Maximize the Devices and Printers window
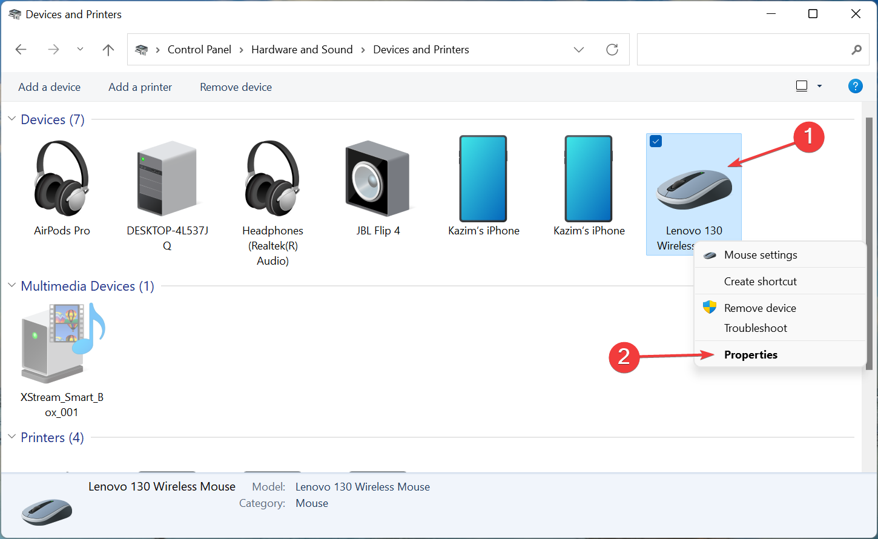The width and height of the screenshot is (878, 539). (x=813, y=14)
